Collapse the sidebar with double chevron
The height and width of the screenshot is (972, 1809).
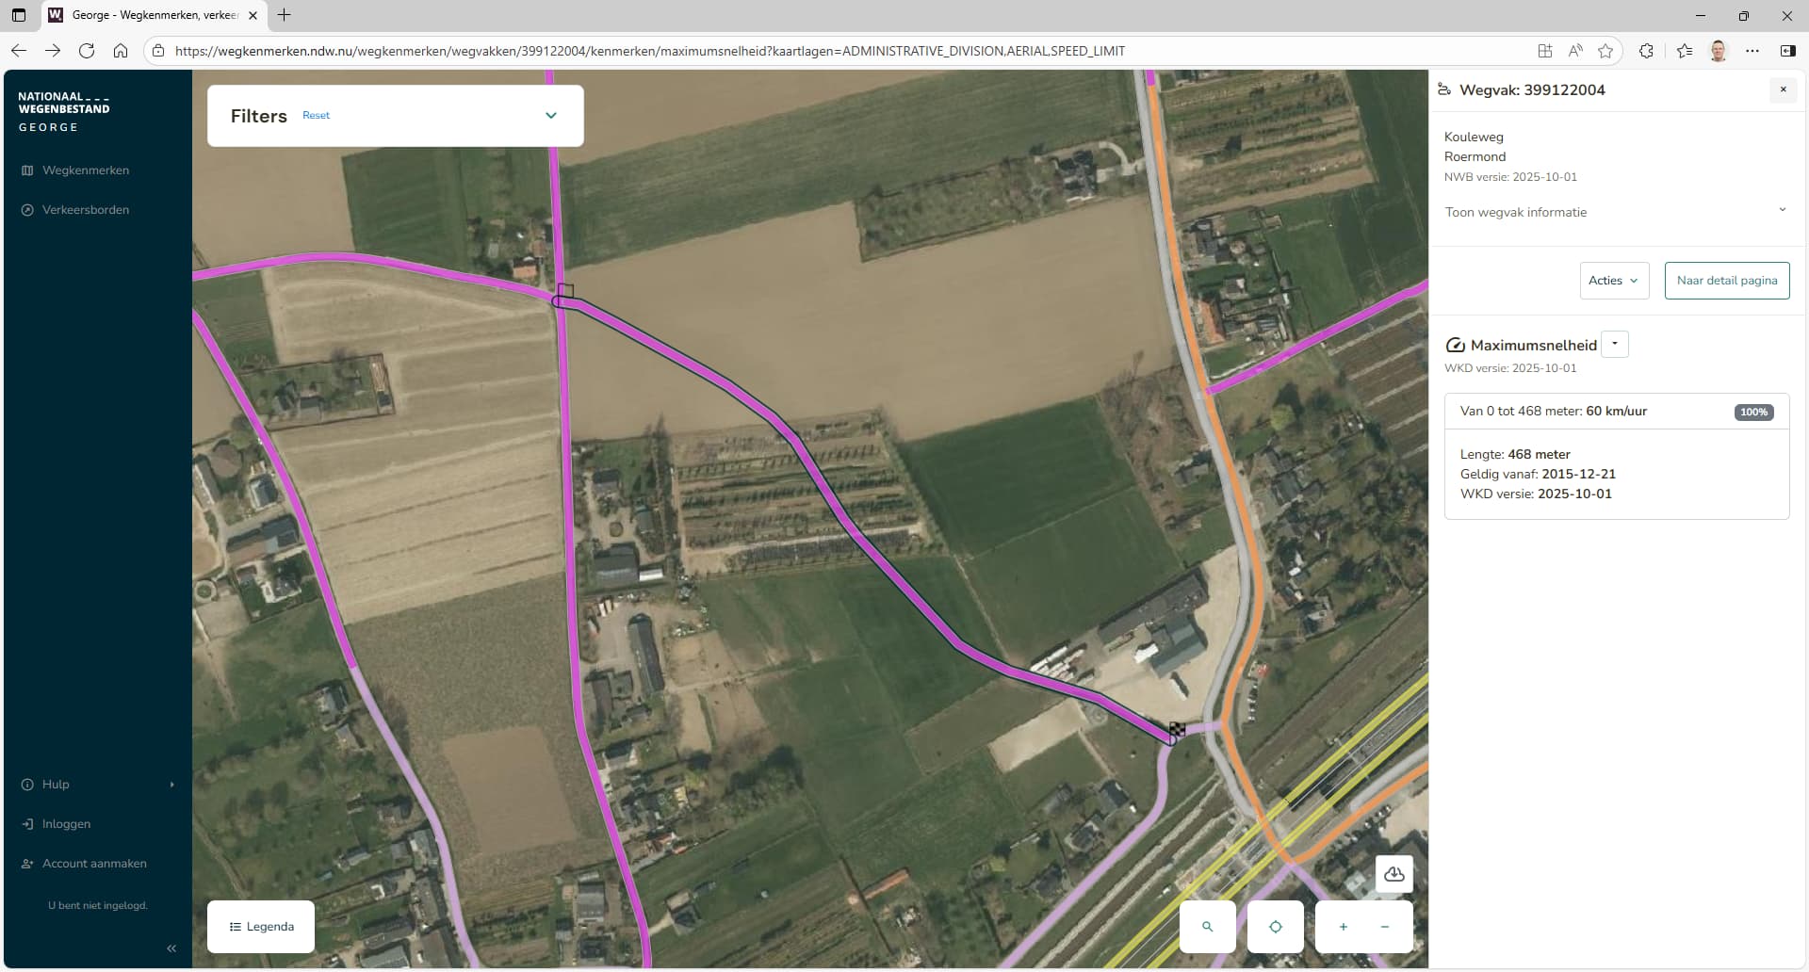point(171,948)
